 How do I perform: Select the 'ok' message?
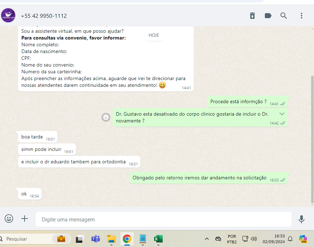30,194
